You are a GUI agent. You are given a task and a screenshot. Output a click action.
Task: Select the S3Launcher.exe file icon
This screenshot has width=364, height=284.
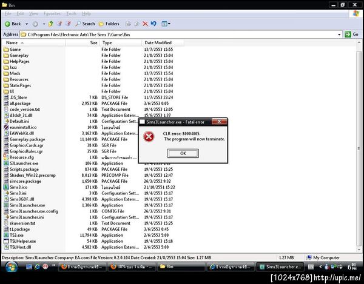[x=6, y=163]
